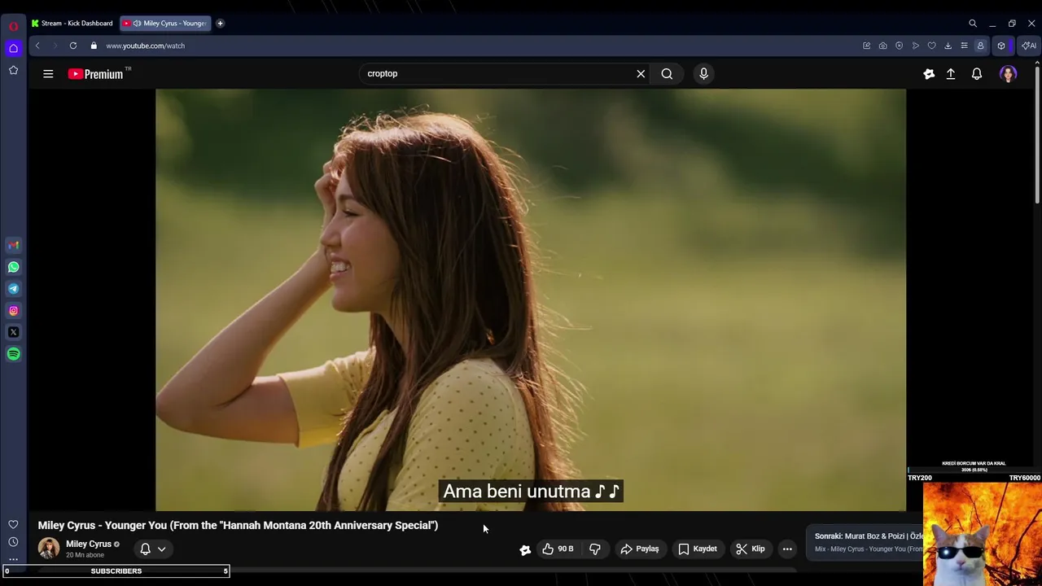The height and width of the screenshot is (586, 1042).
Task: Search tabs with top magnifier icon
Action: [x=973, y=24]
